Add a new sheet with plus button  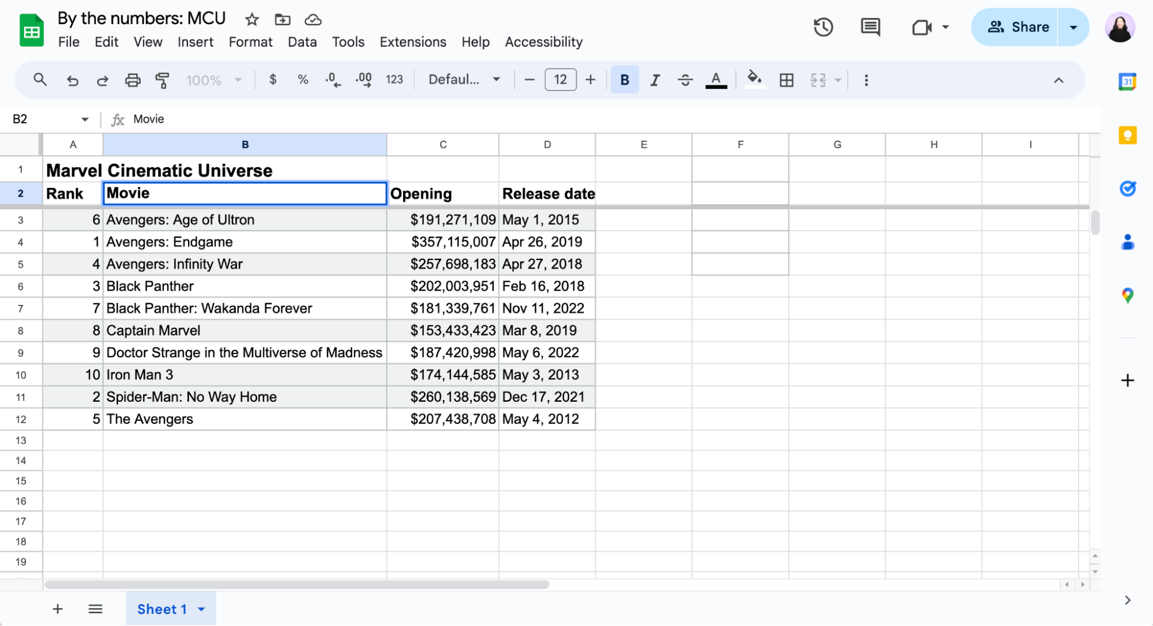[58, 609]
